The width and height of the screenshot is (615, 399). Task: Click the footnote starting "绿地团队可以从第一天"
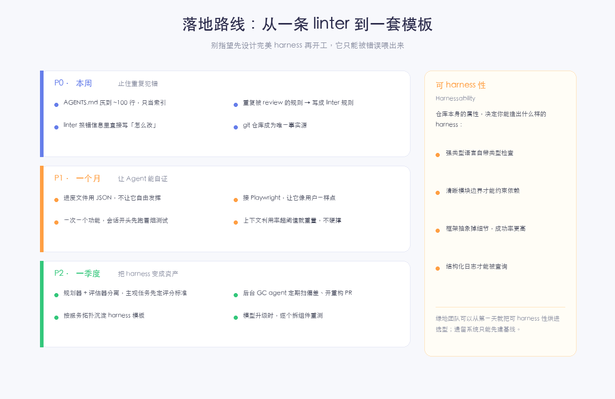[498, 324]
